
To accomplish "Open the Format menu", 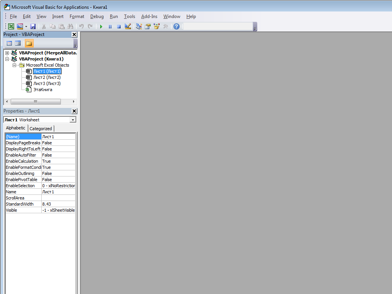I will [x=77, y=16].
